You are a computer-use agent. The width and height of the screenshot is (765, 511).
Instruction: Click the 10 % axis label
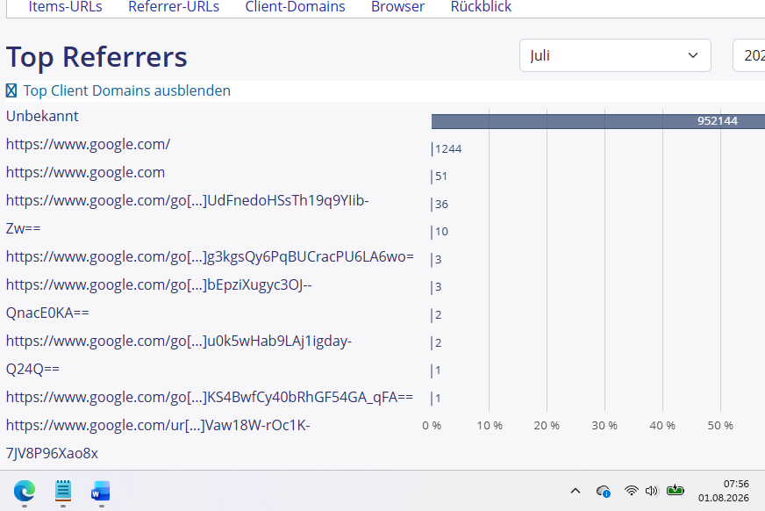coord(490,426)
